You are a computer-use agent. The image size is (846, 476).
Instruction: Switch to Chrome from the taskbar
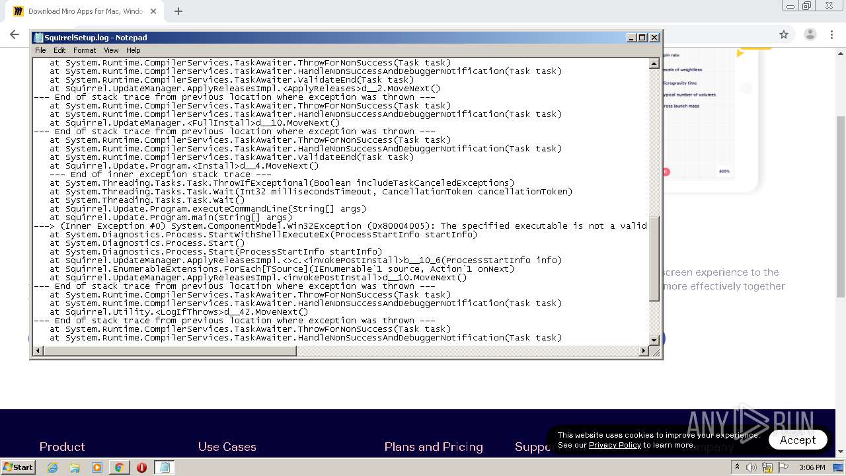coord(119,467)
